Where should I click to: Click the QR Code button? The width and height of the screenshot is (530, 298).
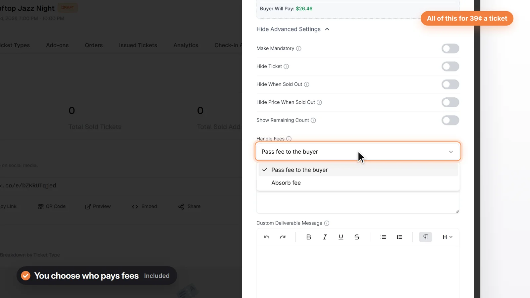pyautogui.click(x=52, y=206)
